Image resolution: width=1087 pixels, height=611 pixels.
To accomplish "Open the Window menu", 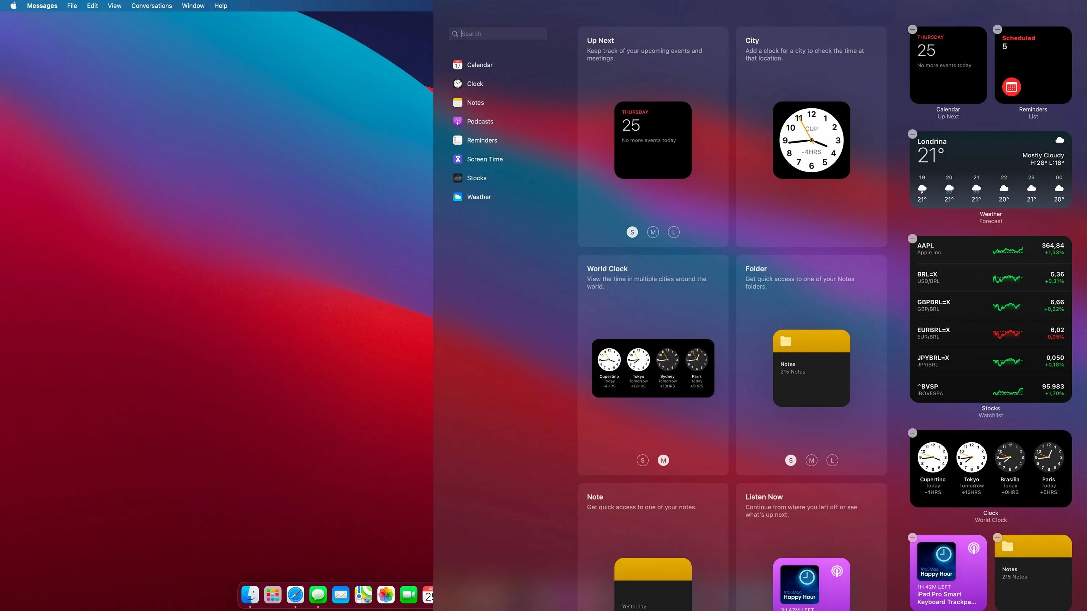I will click(193, 6).
